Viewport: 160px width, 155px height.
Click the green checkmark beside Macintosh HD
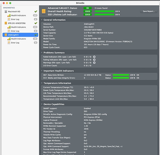click(36, 11)
